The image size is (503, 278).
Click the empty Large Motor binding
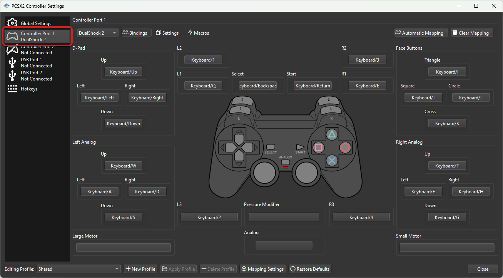click(124, 248)
